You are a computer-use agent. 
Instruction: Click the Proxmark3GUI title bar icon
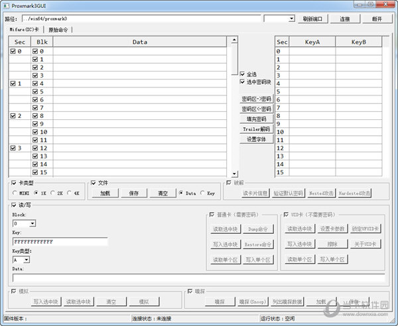[6, 5]
